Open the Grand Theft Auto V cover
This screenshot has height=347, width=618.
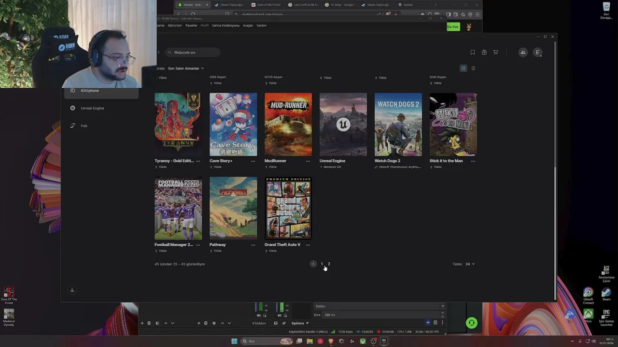click(x=288, y=208)
